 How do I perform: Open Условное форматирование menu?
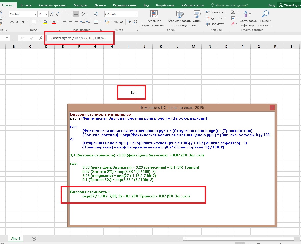[x=154, y=18]
